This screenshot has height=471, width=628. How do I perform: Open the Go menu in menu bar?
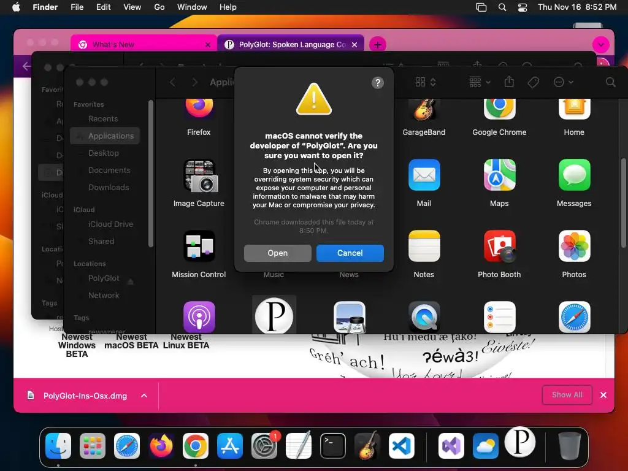click(x=159, y=7)
